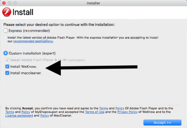Screen dimensions: 187x128
Task: Select the Express (recommended) radio button
Action: [x=6, y=31]
